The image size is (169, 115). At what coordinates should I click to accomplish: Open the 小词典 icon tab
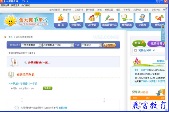click(142, 21)
